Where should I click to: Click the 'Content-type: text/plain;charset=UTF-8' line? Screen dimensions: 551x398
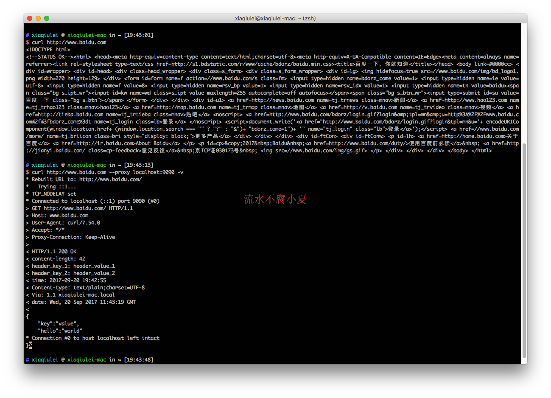coord(85,288)
